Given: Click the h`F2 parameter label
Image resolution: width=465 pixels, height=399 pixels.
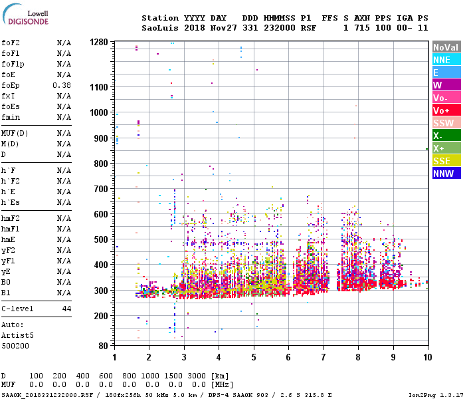Looking at the screenshot, I should click(11, 181).
